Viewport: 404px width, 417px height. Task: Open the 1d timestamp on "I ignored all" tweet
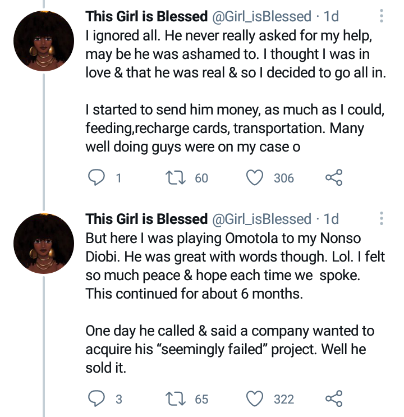pos(331,16)
